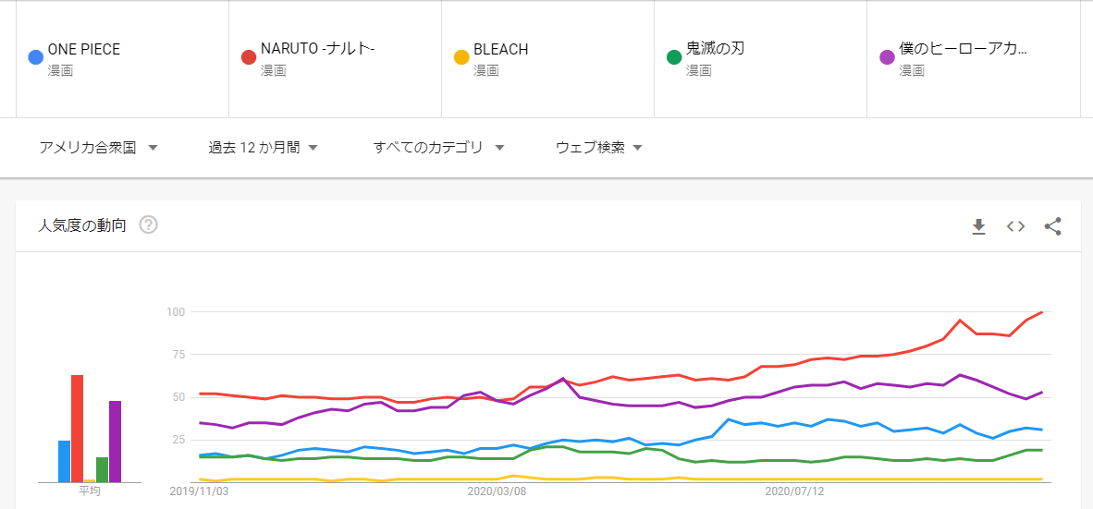
Task: Click the share icon
Action: pos(1052,226)
